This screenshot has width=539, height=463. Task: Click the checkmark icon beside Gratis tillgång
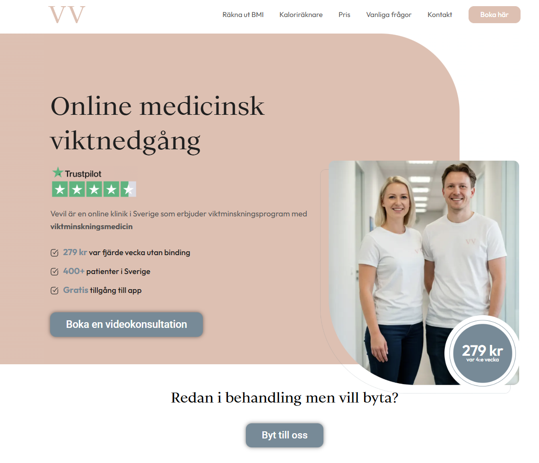(54, 291)
